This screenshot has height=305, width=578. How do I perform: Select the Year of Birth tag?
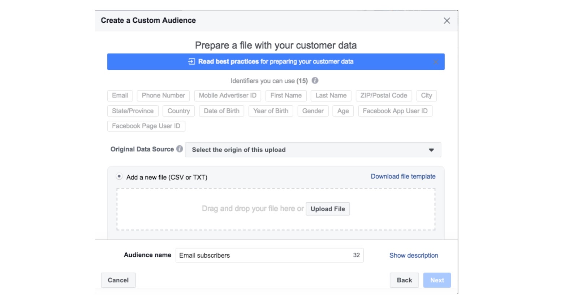point(271,111)
